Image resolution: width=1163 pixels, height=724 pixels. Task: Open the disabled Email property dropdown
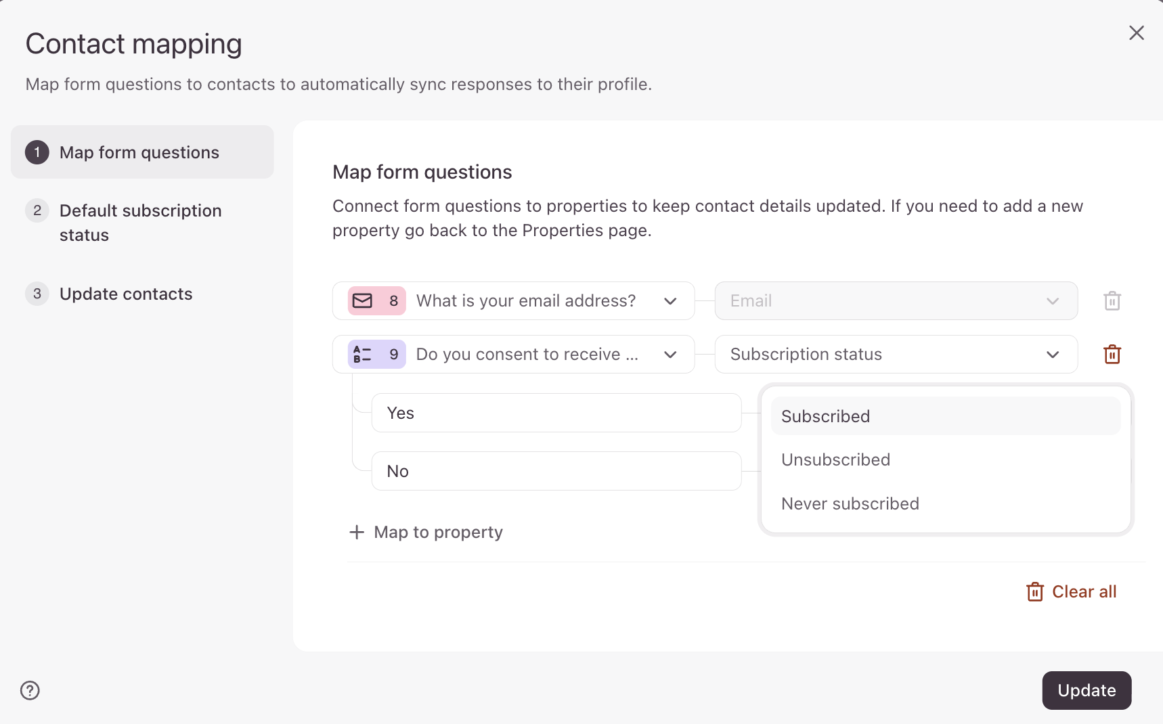[1052, 301]
